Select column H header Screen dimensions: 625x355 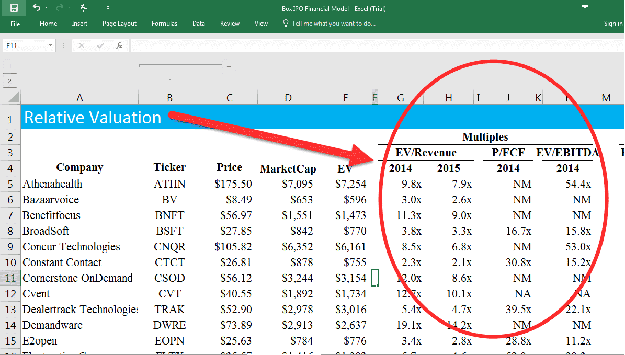point(448,98)
